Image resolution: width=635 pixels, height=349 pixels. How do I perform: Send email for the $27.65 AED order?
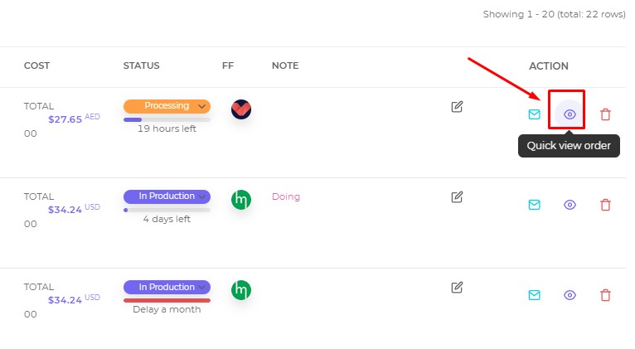click(x=534, y=114)
